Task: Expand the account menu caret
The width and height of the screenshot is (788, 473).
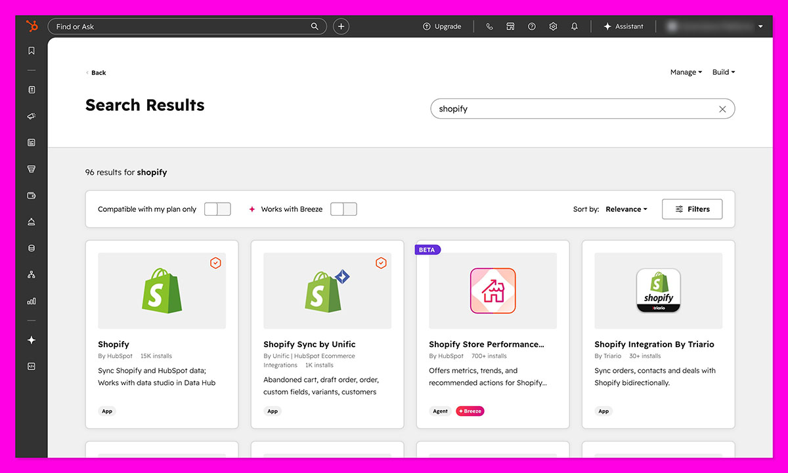Action: point(760,26)
